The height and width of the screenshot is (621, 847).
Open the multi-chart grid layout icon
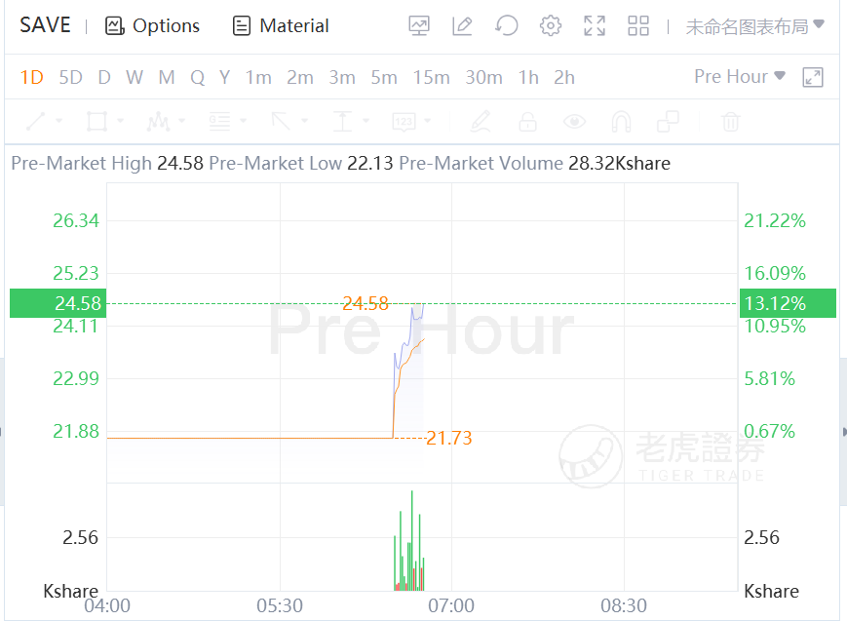tap(638, 26)
